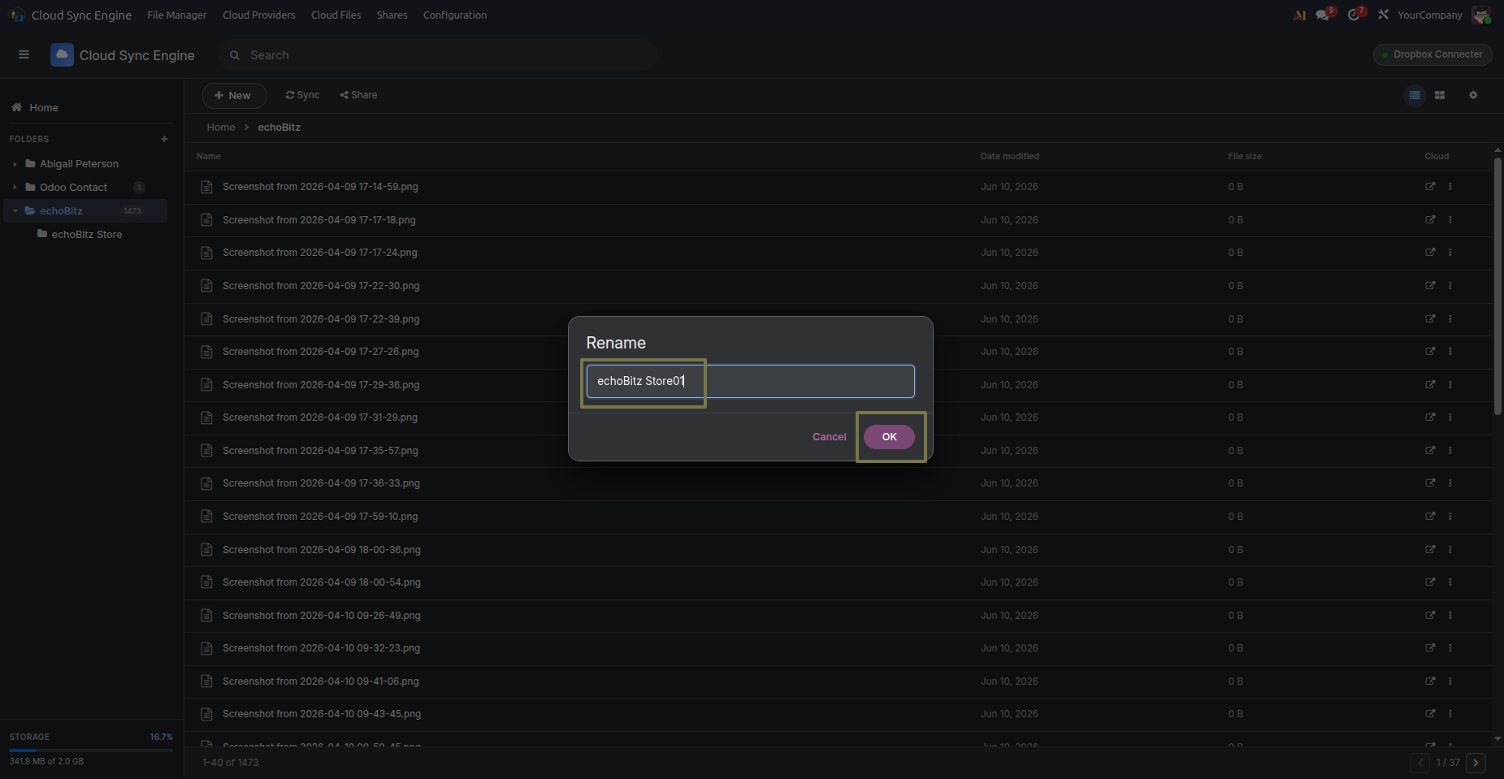Click the storage usage progress bar
The height and width of the screenshot is (779, 1504).
point(91,751)
